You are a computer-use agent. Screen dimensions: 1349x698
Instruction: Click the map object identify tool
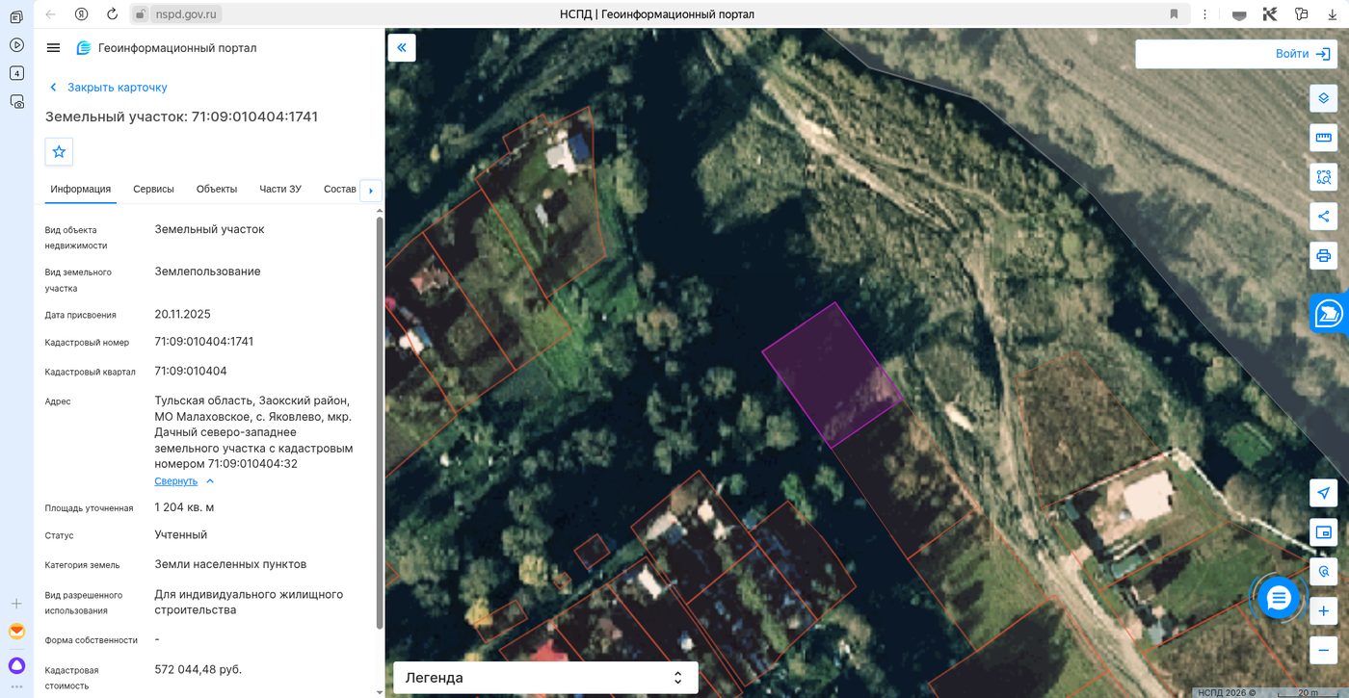click(x=1323, y=572)
